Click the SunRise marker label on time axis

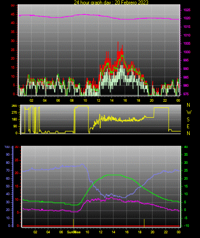pos(74,232)
